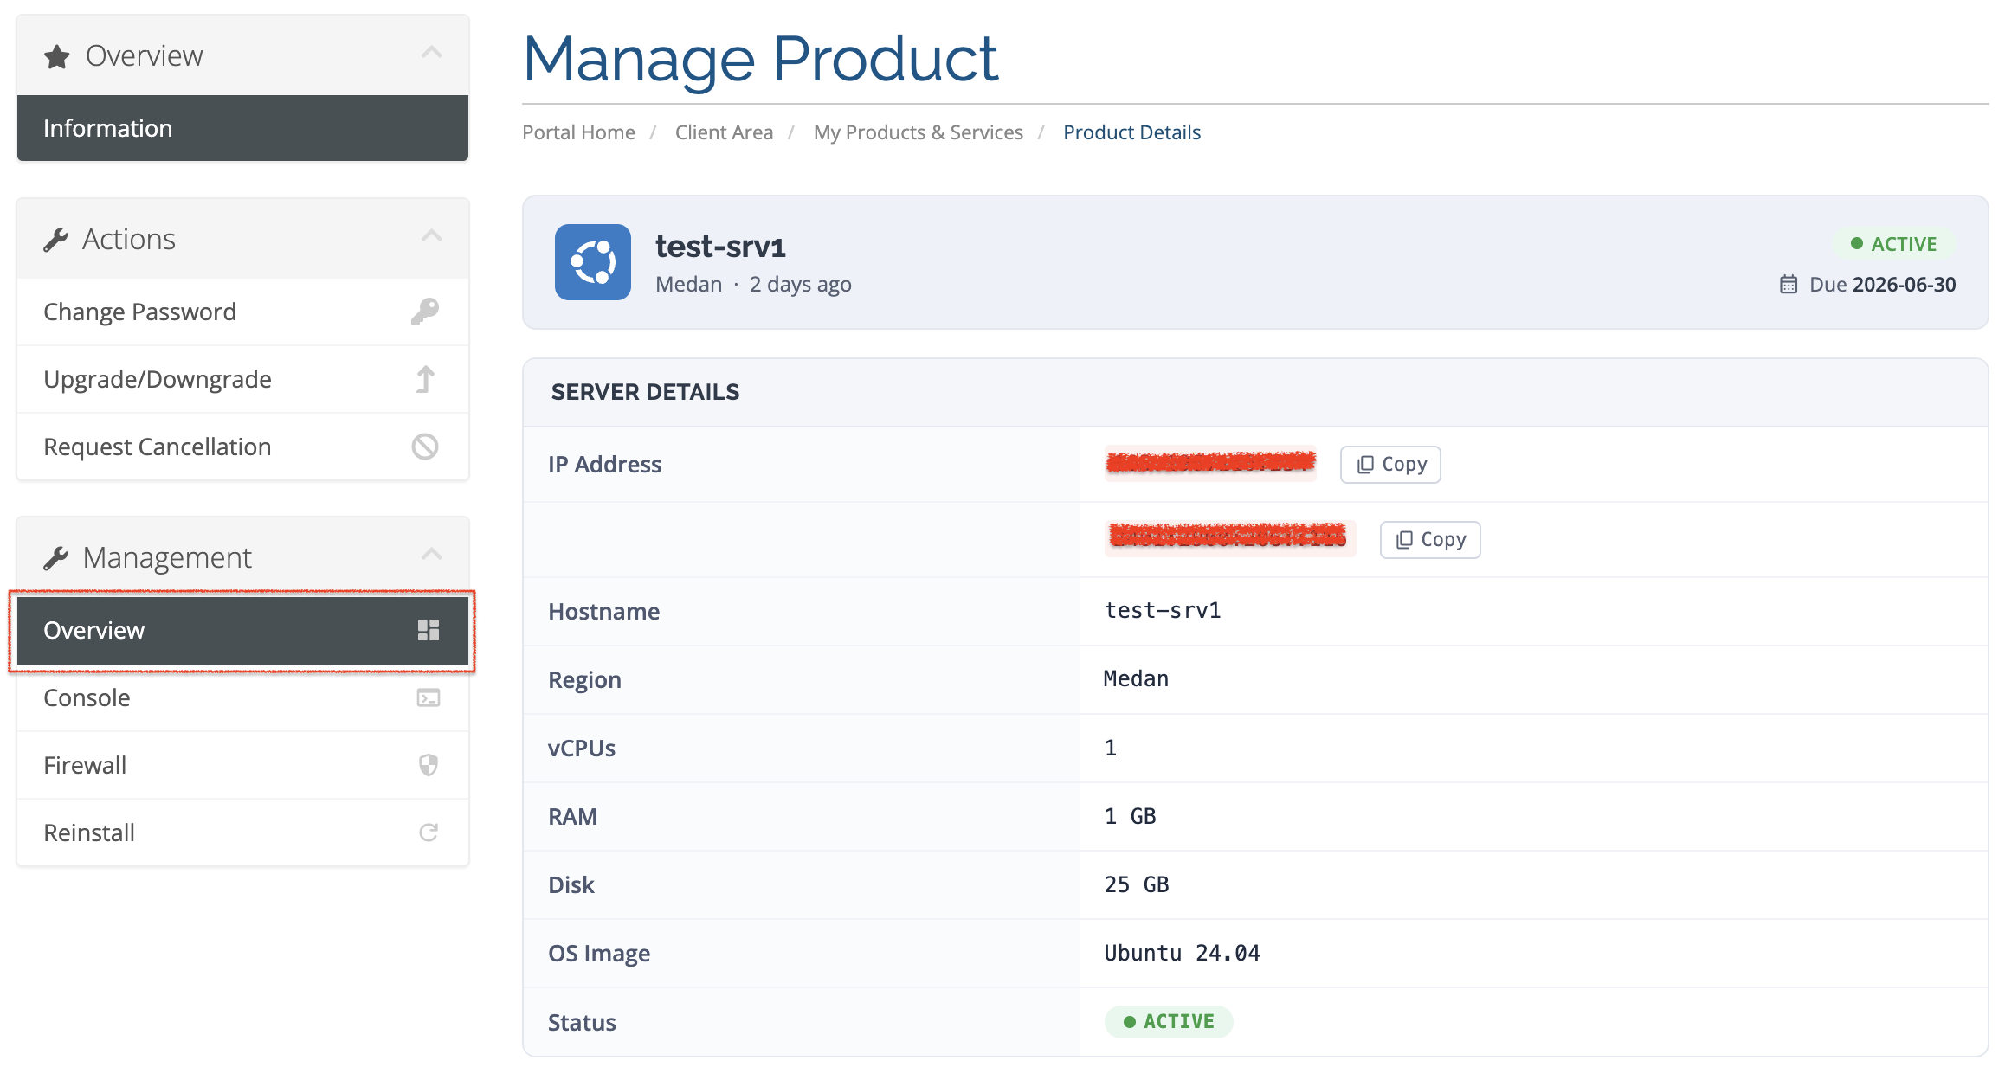Go to Client Area breadcrumb
This screenshot has height=1080, width=2005.
pyautogui.click(x=724, y=132)
